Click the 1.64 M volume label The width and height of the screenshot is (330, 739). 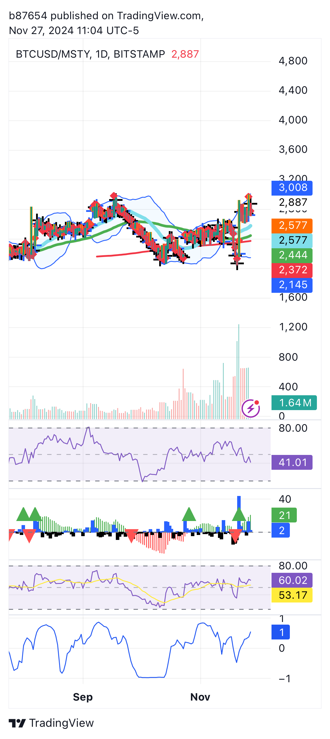tap(294, 403)
